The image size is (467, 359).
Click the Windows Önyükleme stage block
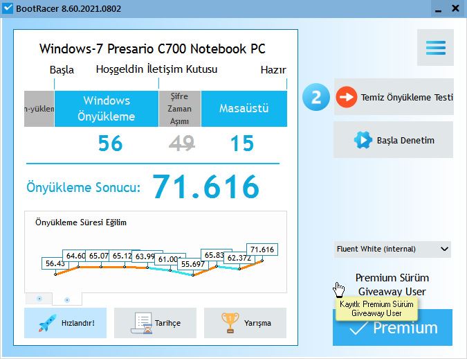click(107, 109)
